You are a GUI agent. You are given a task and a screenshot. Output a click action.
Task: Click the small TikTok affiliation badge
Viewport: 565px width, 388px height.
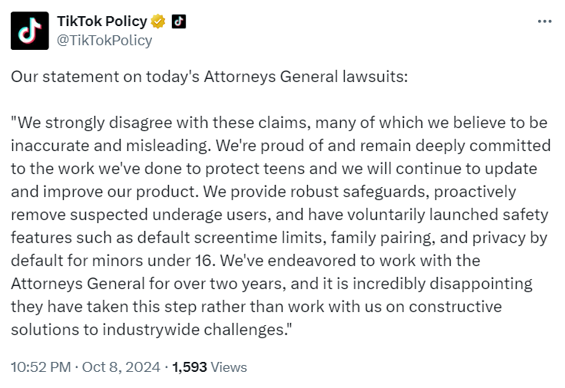[x=178, y=21]
